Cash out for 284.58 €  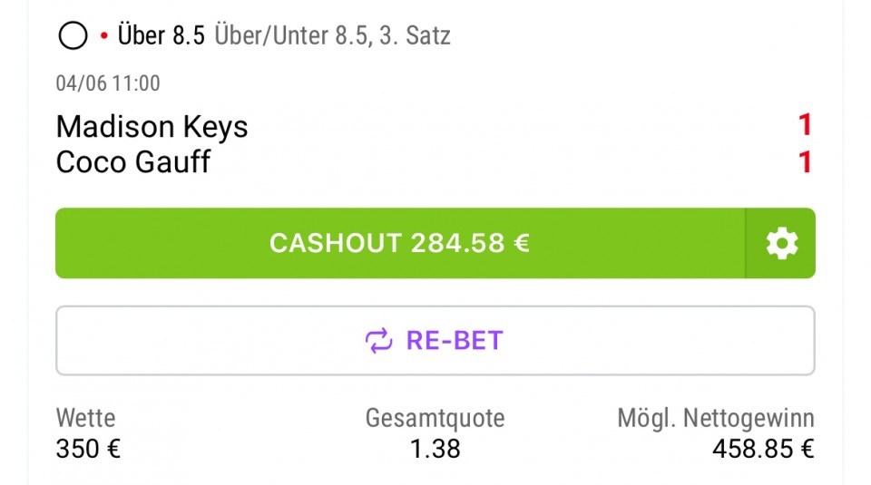(400, 243)
